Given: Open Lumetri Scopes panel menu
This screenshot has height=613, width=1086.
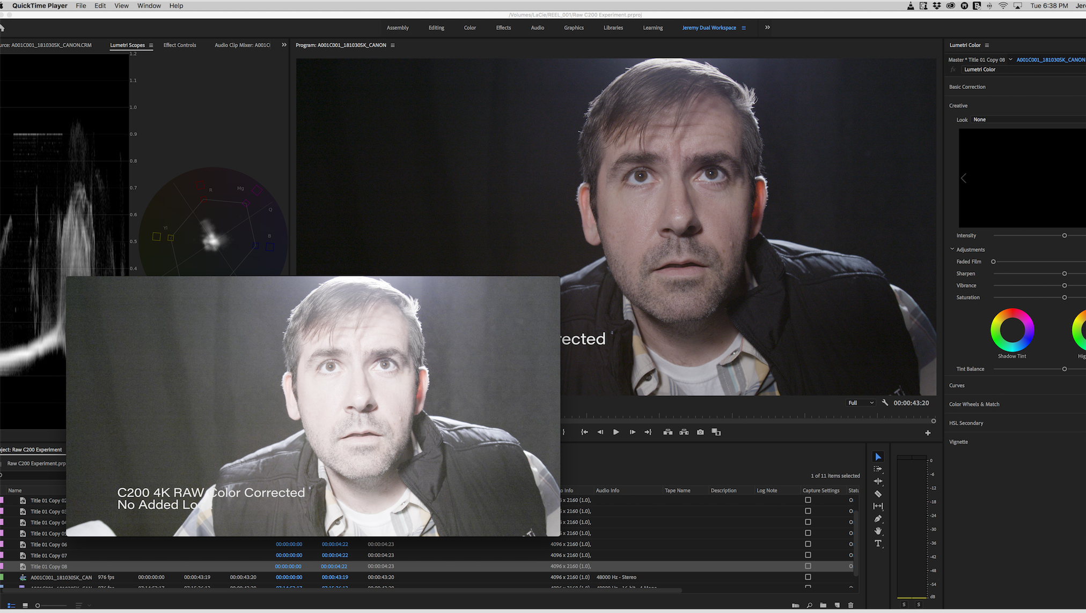Looking at the screenshot, I should click(x=151, y=46).
